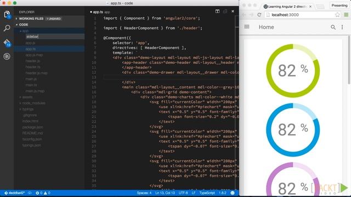Open app.js in the explorer
The height and width of the screenshot is (197, 351).
[30, 43]
